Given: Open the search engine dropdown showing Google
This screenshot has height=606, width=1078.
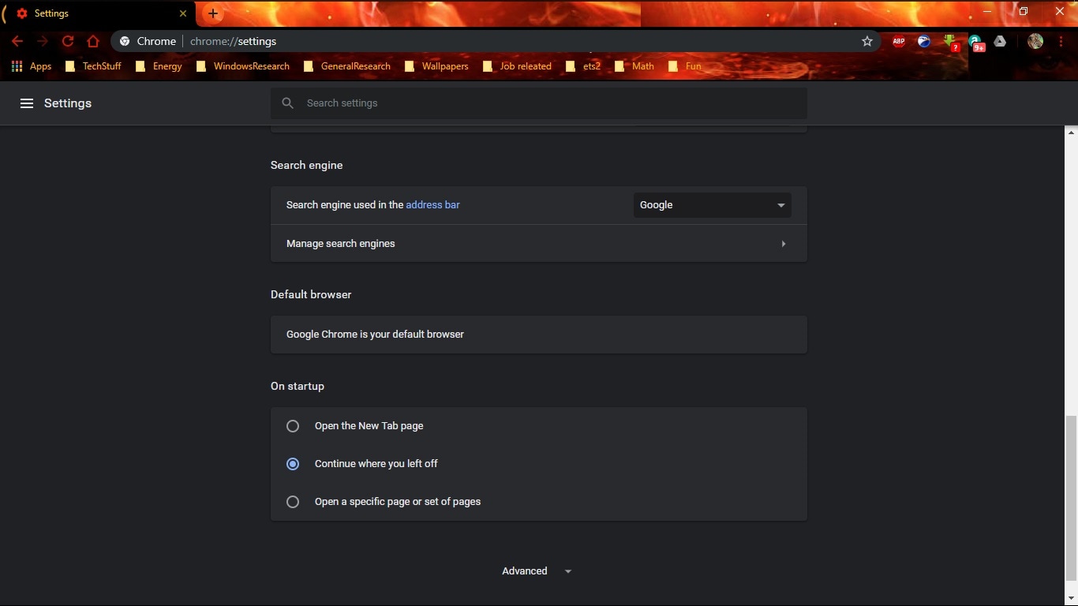Looking at the screenshot, I should click(x=711, y=204).
